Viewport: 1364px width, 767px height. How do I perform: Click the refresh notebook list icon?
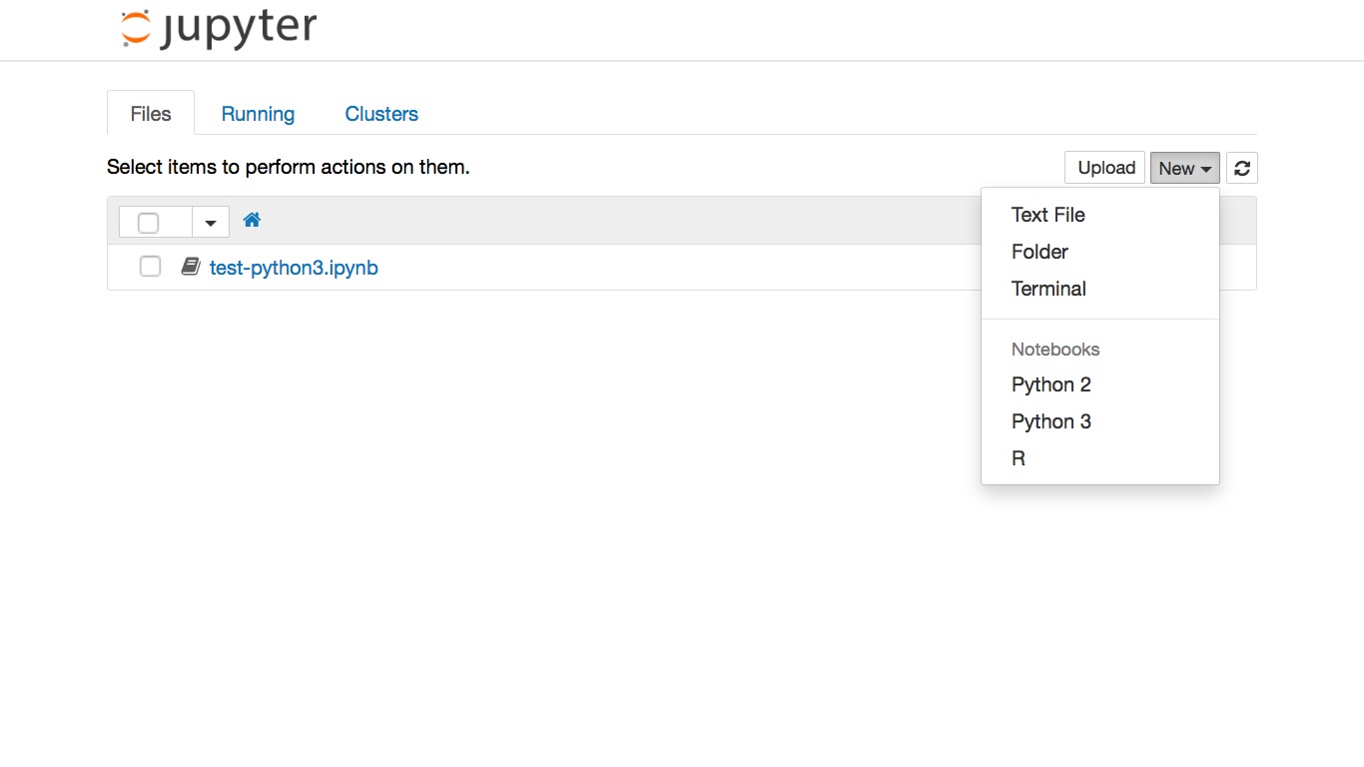pos(1242,168)
